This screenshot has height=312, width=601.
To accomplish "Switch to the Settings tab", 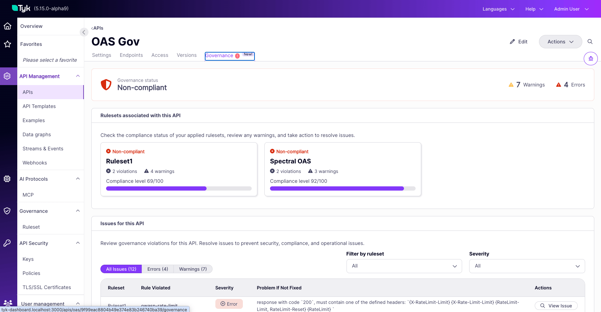I will click(102, 55).
